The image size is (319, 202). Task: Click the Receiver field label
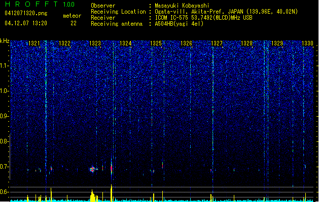(103, 18)
